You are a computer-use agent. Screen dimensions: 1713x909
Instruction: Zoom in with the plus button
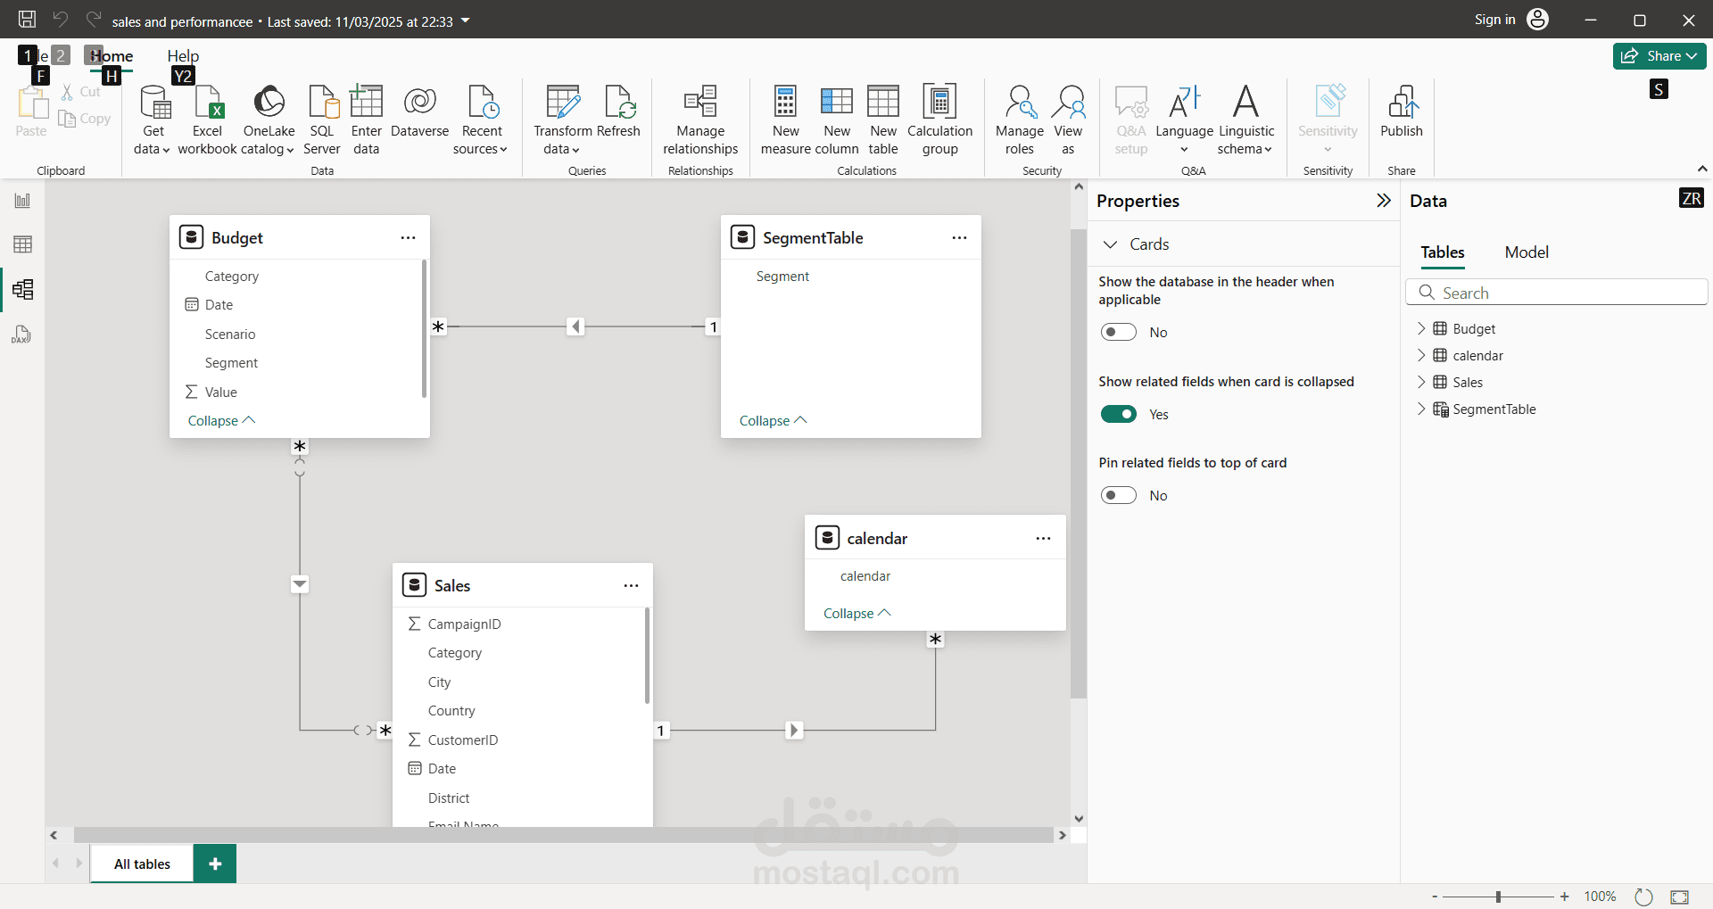(1564, 897)
